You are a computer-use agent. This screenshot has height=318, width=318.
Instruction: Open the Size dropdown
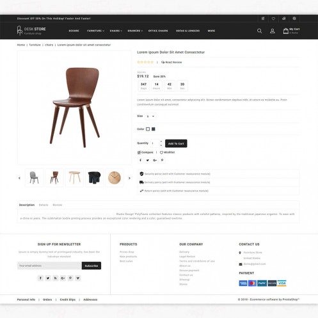click(x=150, y=116)
